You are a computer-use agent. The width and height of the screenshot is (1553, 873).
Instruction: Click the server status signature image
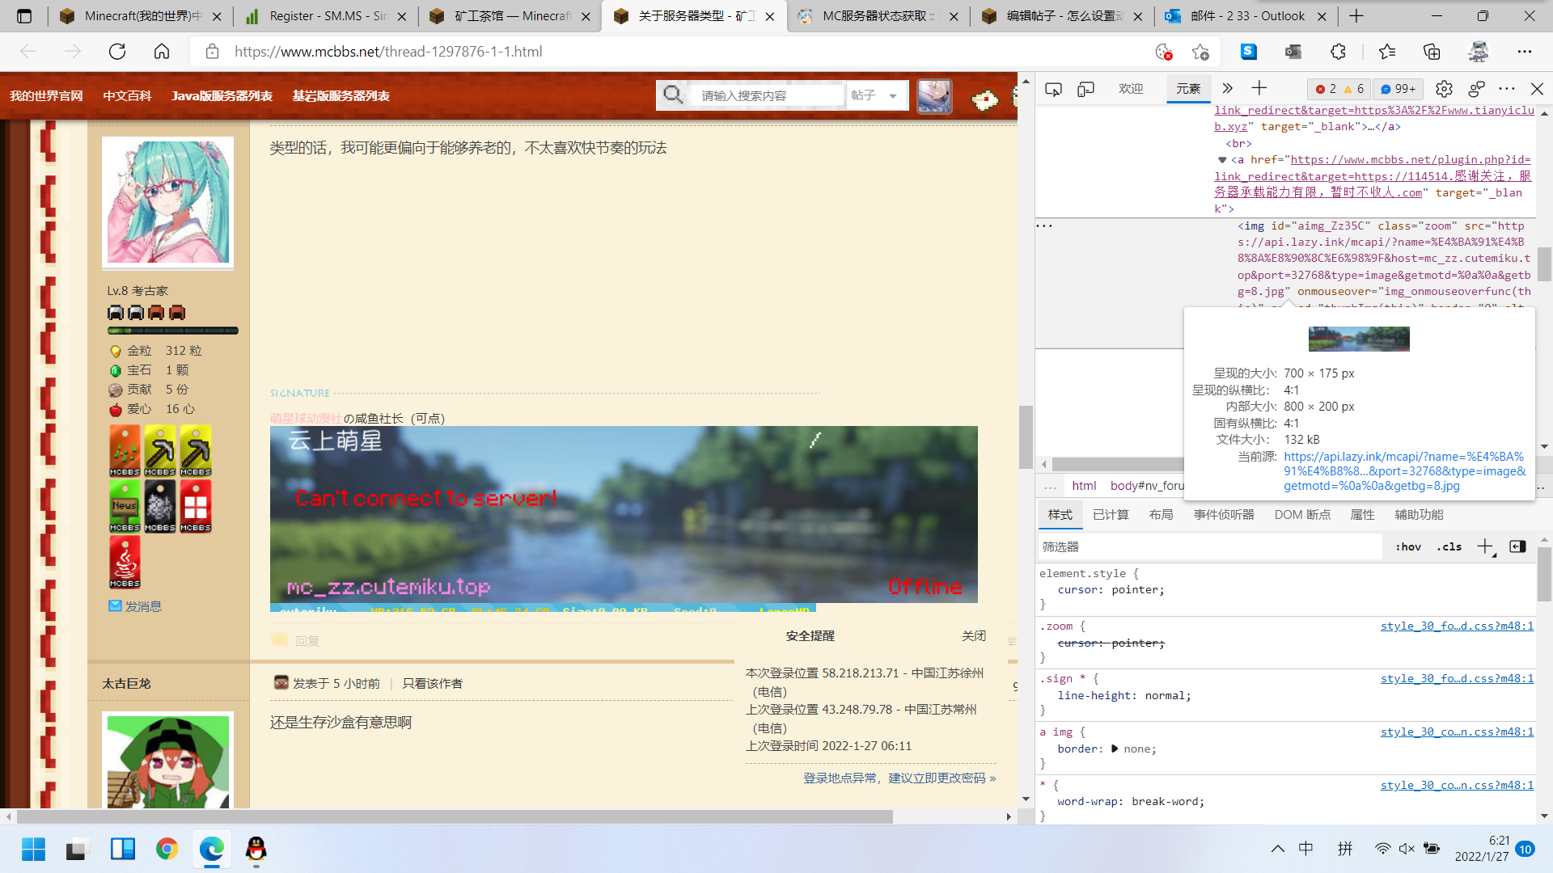pos(623,514)
